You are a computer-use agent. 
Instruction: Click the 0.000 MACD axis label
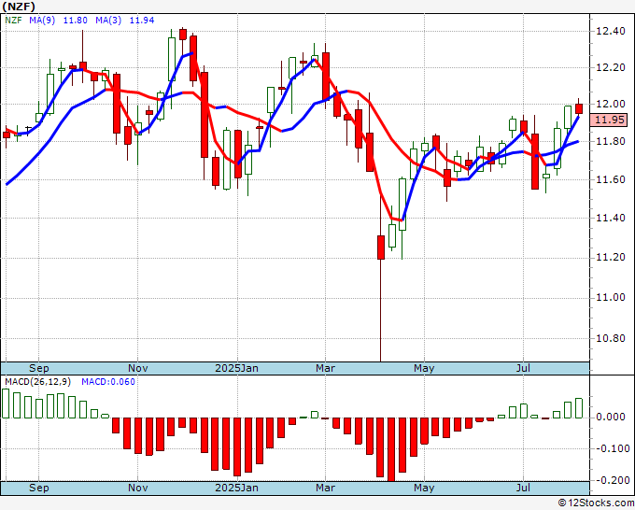coord(611,418)
